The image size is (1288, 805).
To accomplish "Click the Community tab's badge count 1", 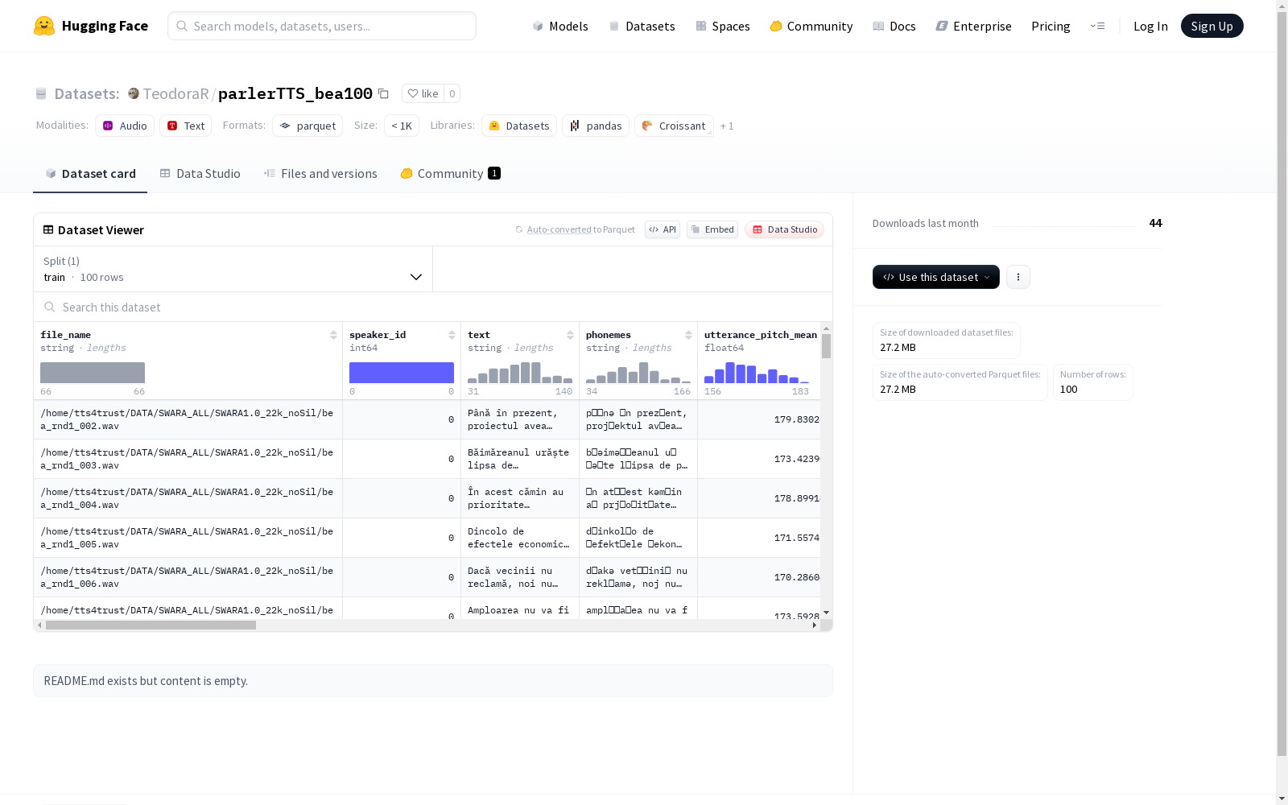I will [494, 173].
